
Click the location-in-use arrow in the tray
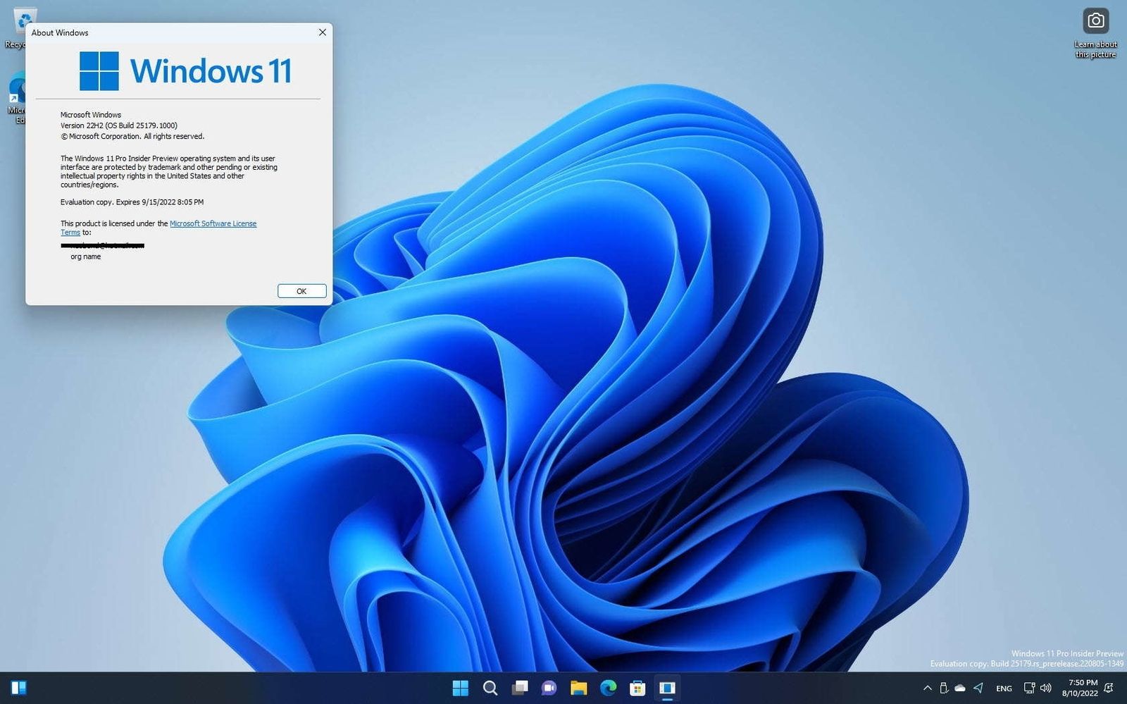(978, 688)
